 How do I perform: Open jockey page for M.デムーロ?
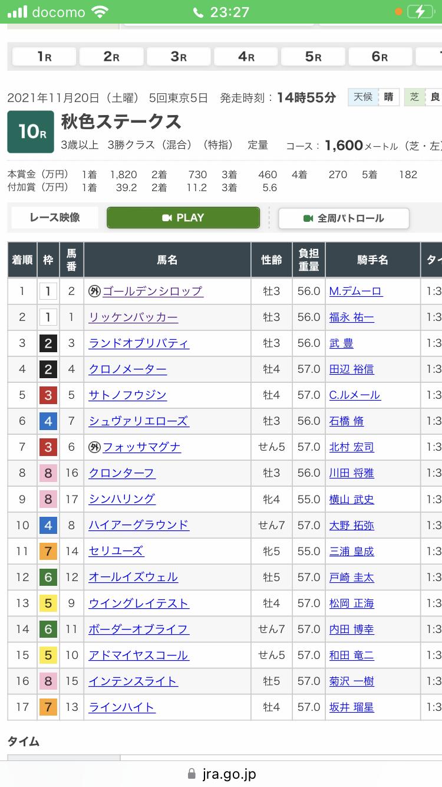coord(356,291)
